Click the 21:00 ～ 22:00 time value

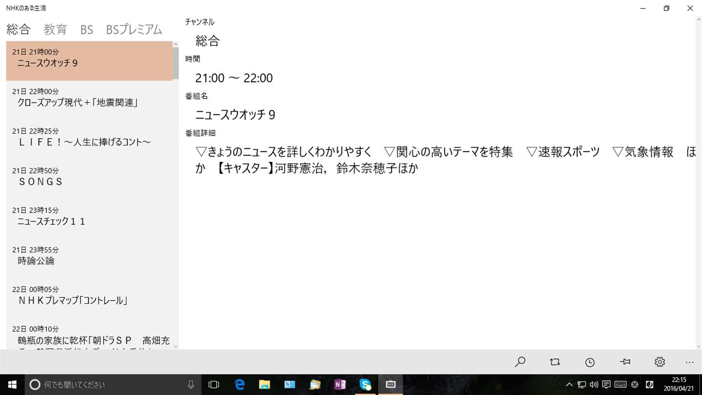pyautogui.click(x=234, y=78)
